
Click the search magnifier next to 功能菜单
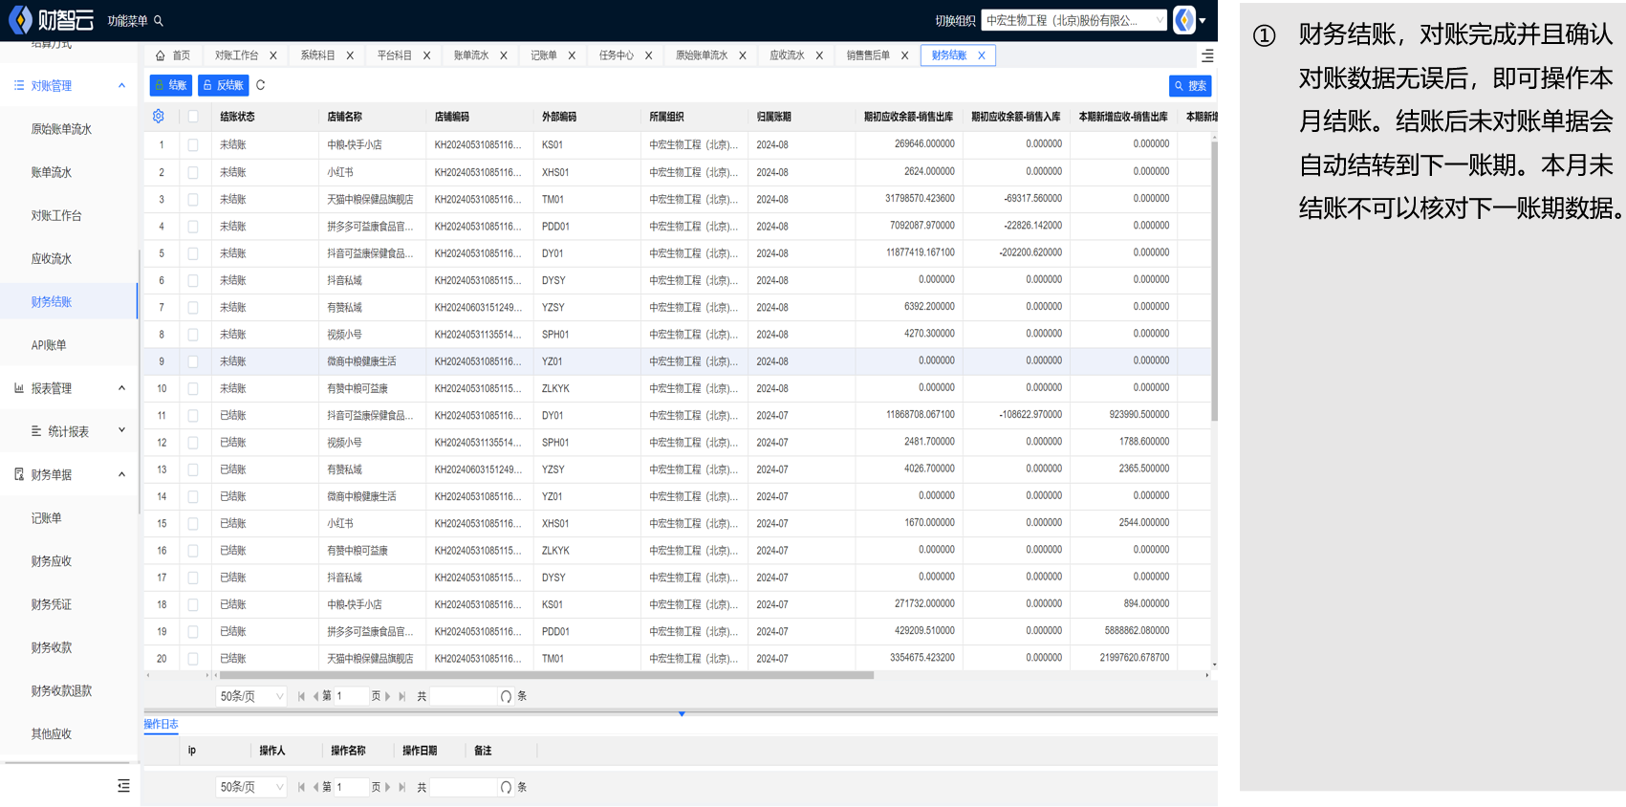(159, 21)
